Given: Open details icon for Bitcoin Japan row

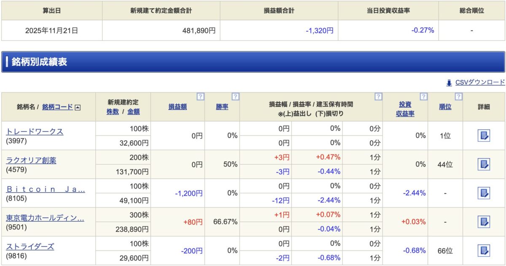Looking at the screenshot, I should (x=484, y=193).
